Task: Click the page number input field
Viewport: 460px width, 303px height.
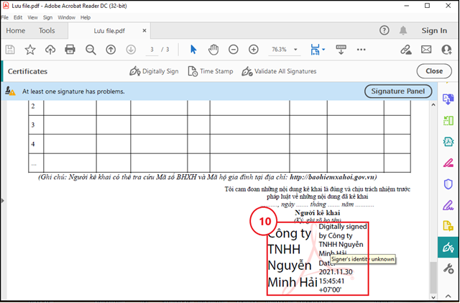Action: (152, 50)
